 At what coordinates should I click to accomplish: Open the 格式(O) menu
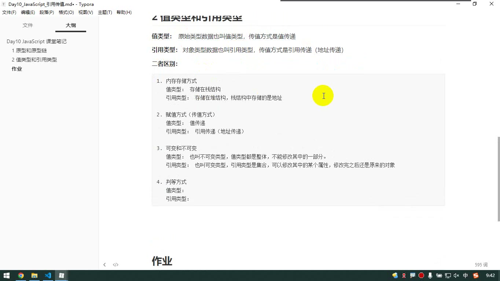[x=66, y=12]
